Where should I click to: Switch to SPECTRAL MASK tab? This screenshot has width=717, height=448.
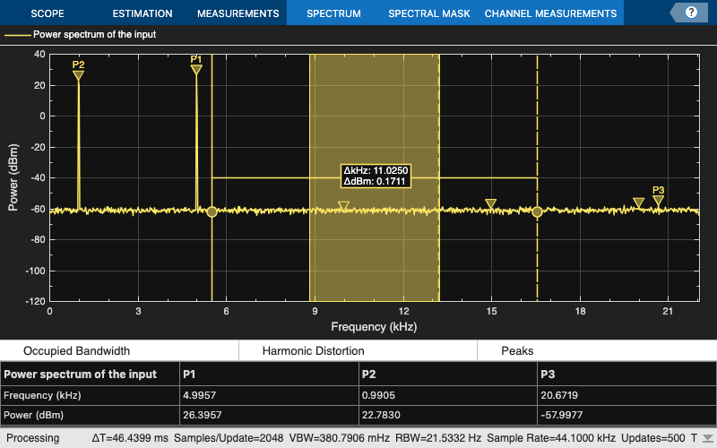429,13
